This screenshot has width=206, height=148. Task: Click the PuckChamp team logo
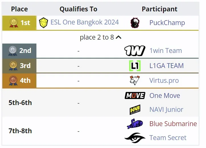coord(135,22)
